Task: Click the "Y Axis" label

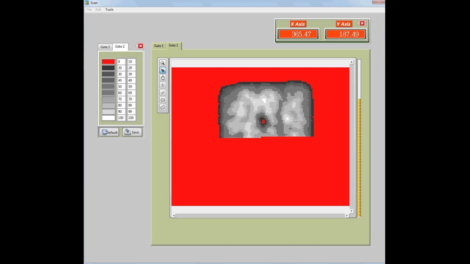Action: (x=344, y=24)
